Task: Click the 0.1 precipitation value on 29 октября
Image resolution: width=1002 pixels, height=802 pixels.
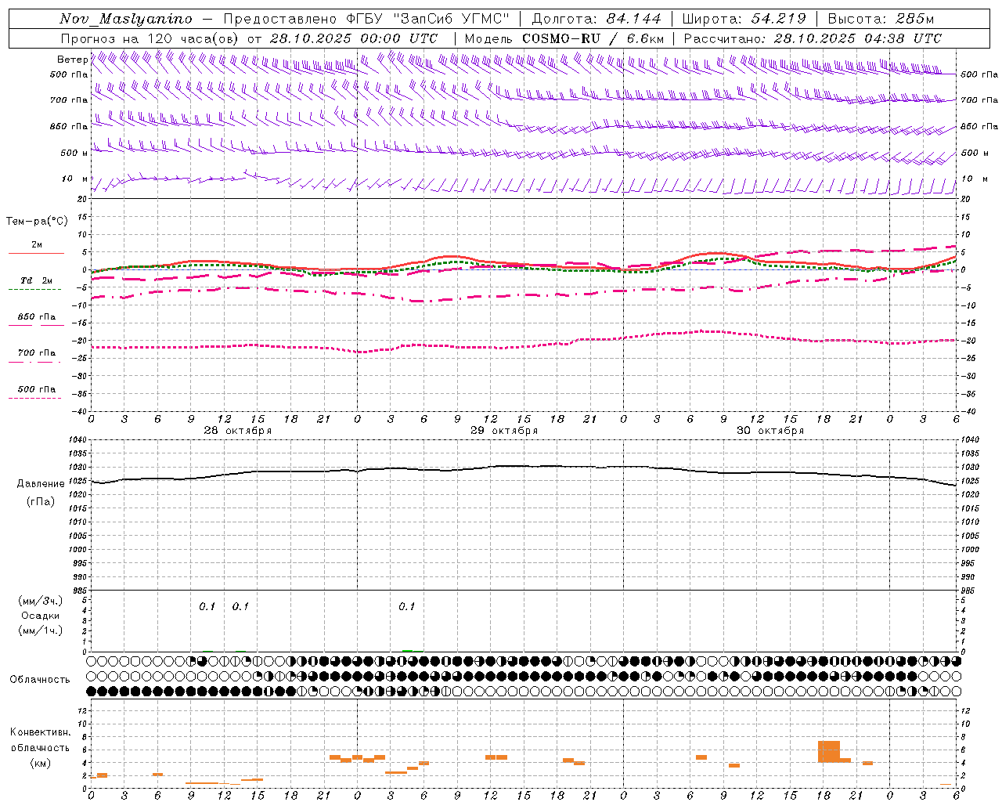Action: click(407, 607)
